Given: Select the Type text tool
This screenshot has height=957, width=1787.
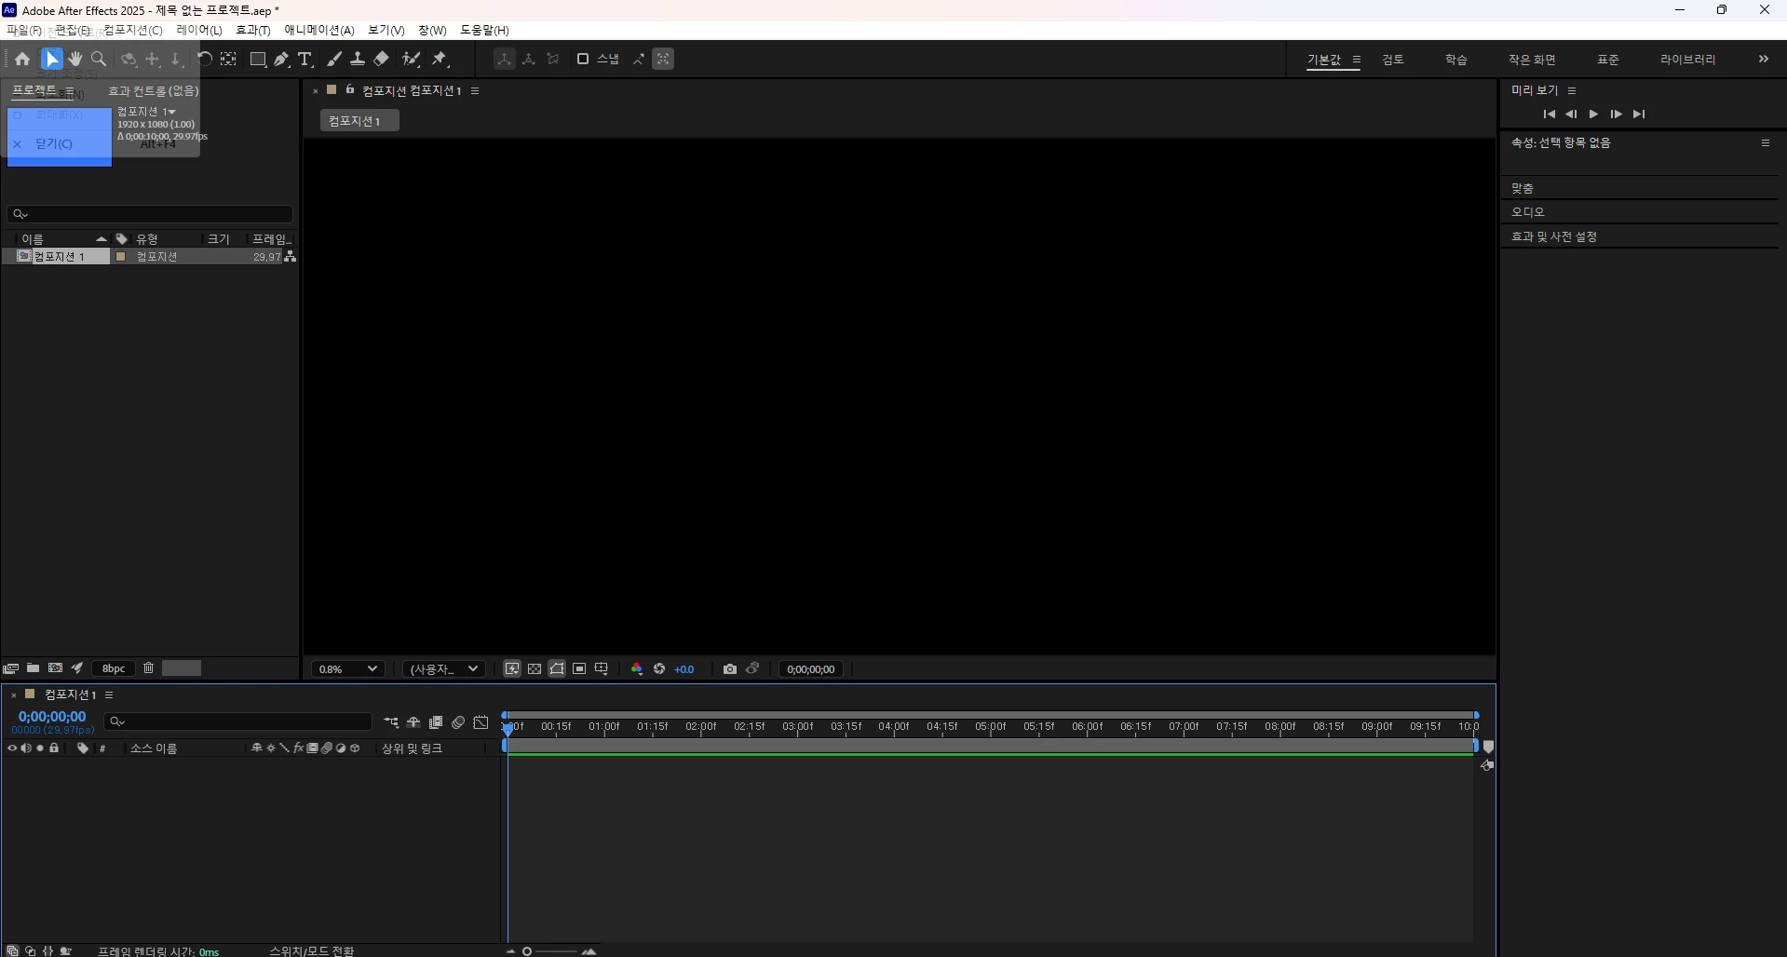Looking at the screenshot, I should pos(305,59).
